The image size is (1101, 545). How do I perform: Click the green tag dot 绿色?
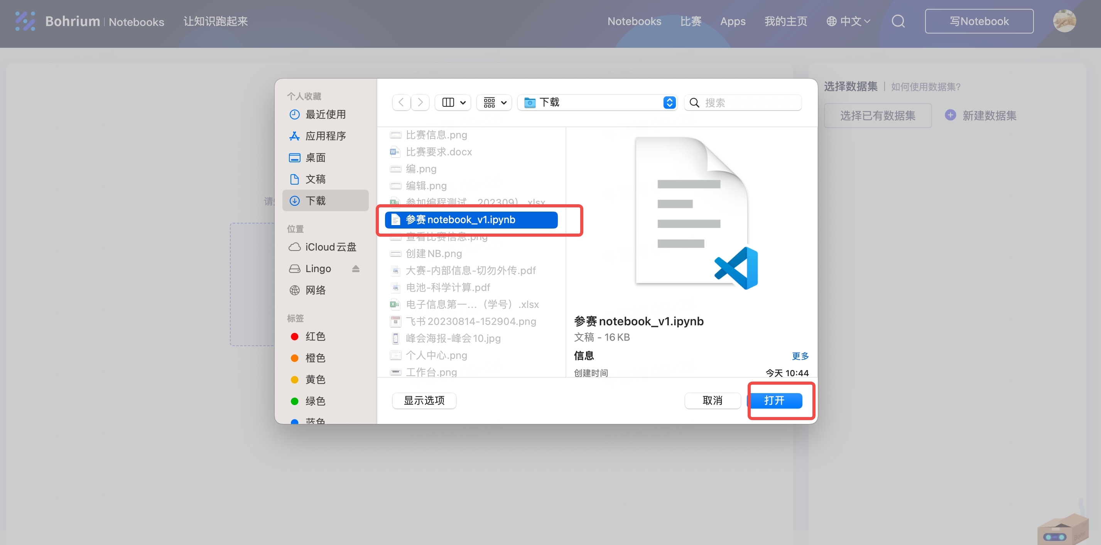(x=294, y=401)
